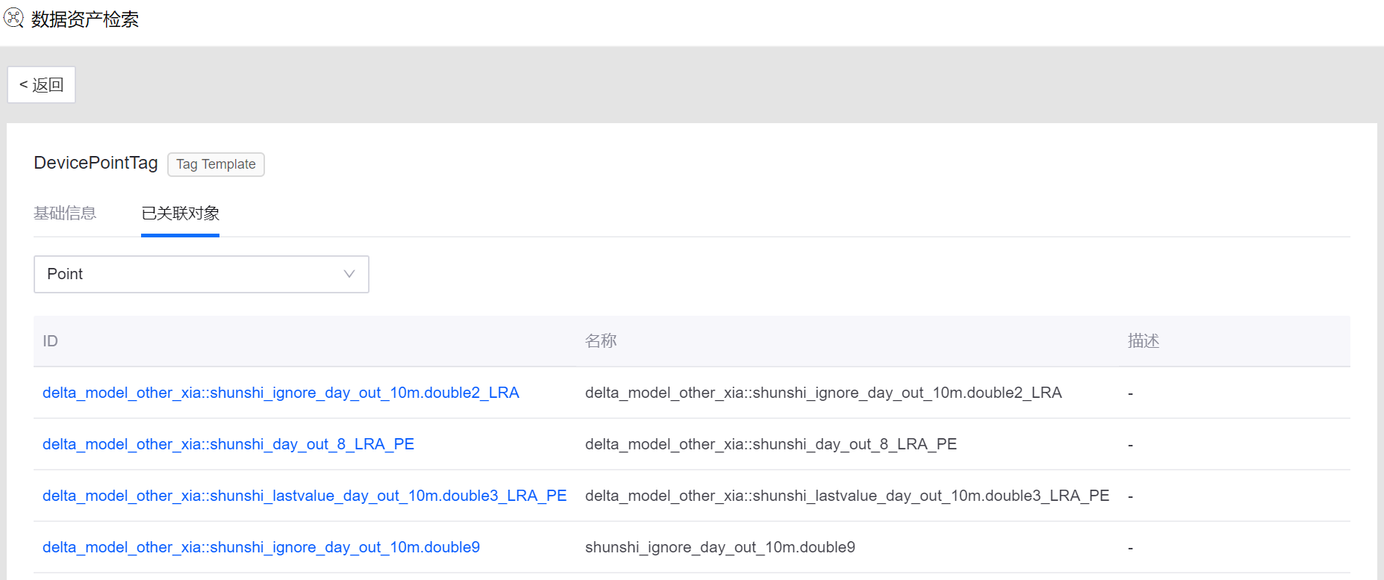
Task: Click the DevicePointTag title text
Action: coord(96,163)
